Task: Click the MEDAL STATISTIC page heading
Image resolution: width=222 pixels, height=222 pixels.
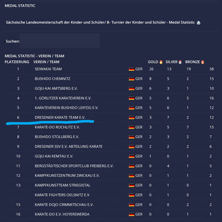Action: 20,6
